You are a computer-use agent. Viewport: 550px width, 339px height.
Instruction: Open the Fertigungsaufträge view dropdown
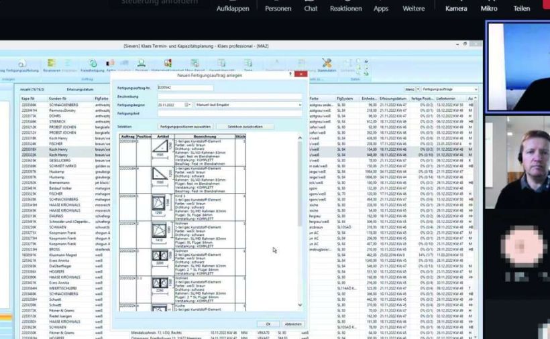pyautogui.click(x=476, y=89)
